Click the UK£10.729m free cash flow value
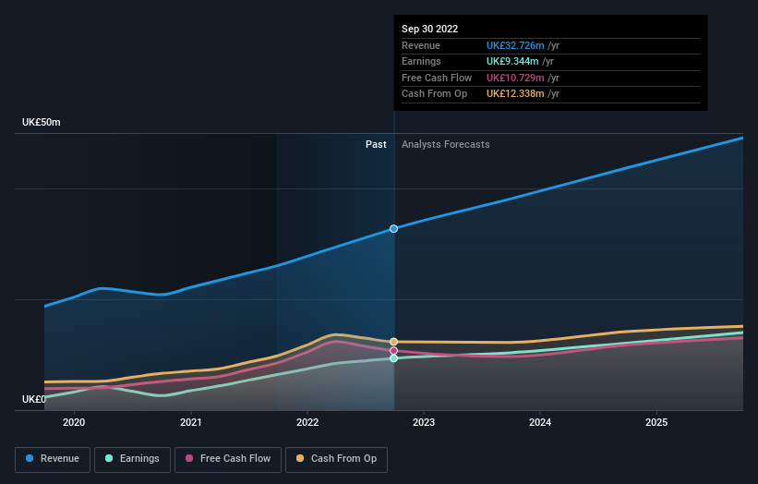This screenshot has width=758, height=484. (x=515, y=78)
